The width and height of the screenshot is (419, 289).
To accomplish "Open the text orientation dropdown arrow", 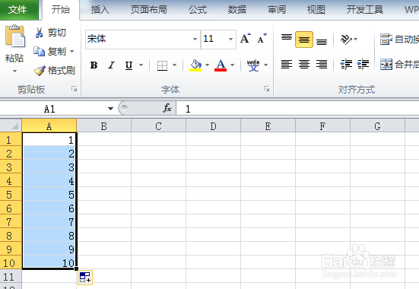I will [x=356, y=40].
